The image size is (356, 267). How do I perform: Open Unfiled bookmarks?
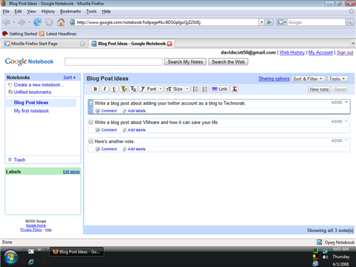[x=32, y=92]
